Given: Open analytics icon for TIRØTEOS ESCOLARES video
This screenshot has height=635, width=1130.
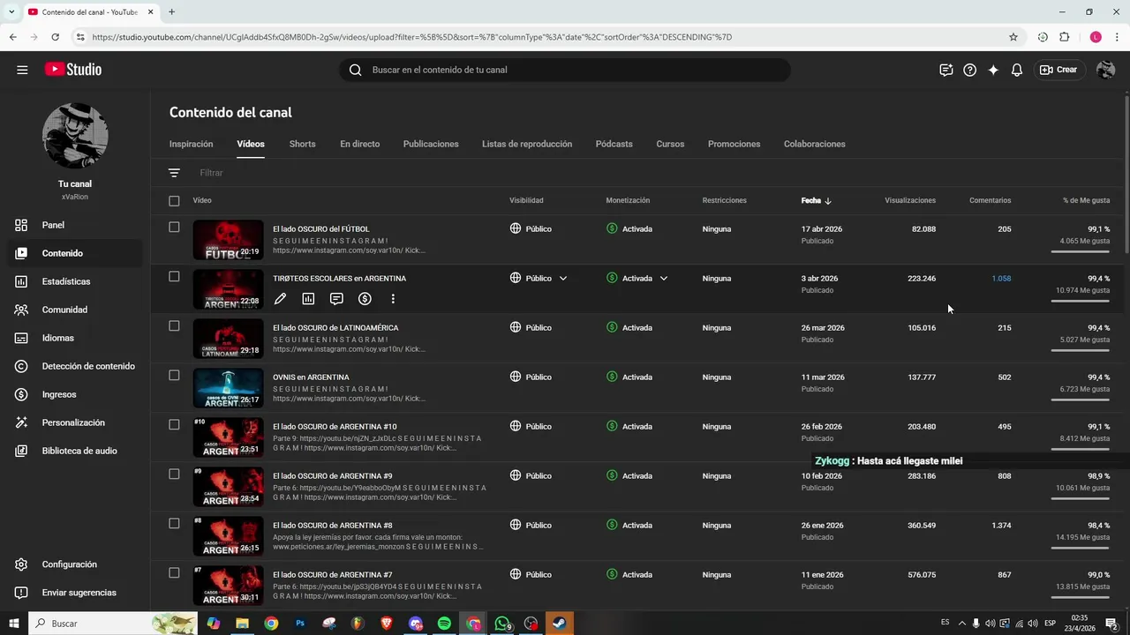Looking at the screenshot, I should (308, 299).
